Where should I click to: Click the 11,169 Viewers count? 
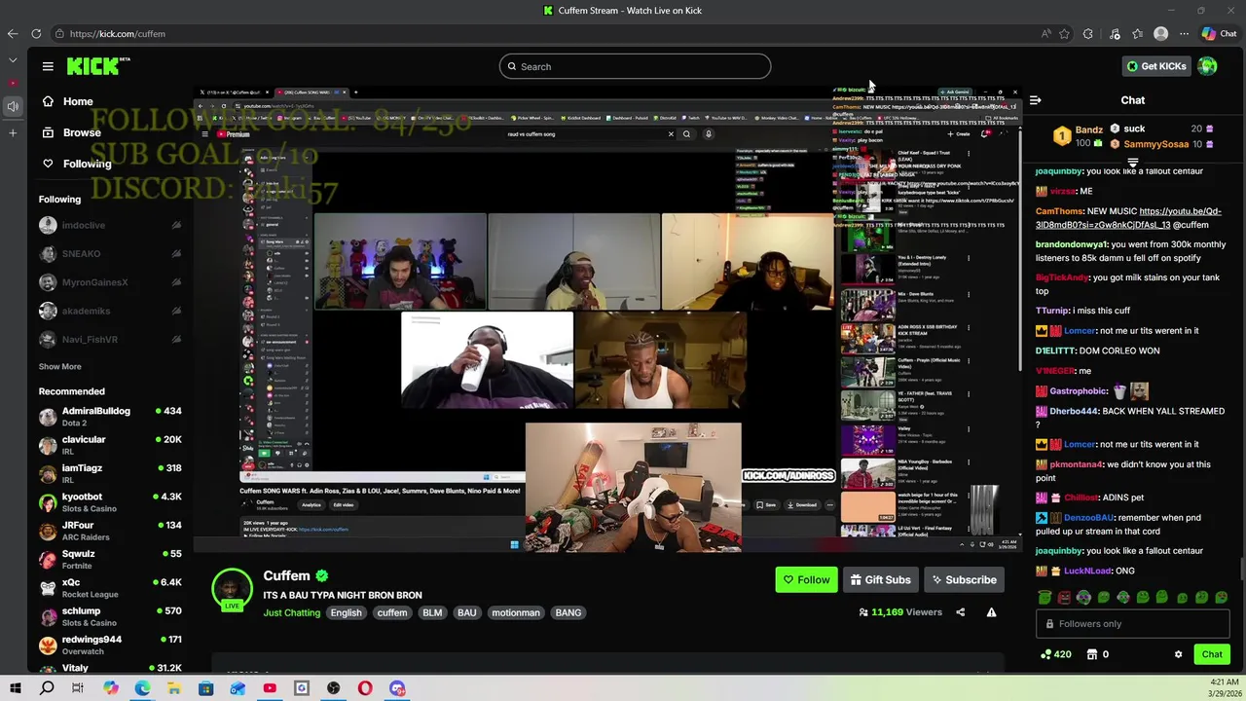[x=900, y=612]
